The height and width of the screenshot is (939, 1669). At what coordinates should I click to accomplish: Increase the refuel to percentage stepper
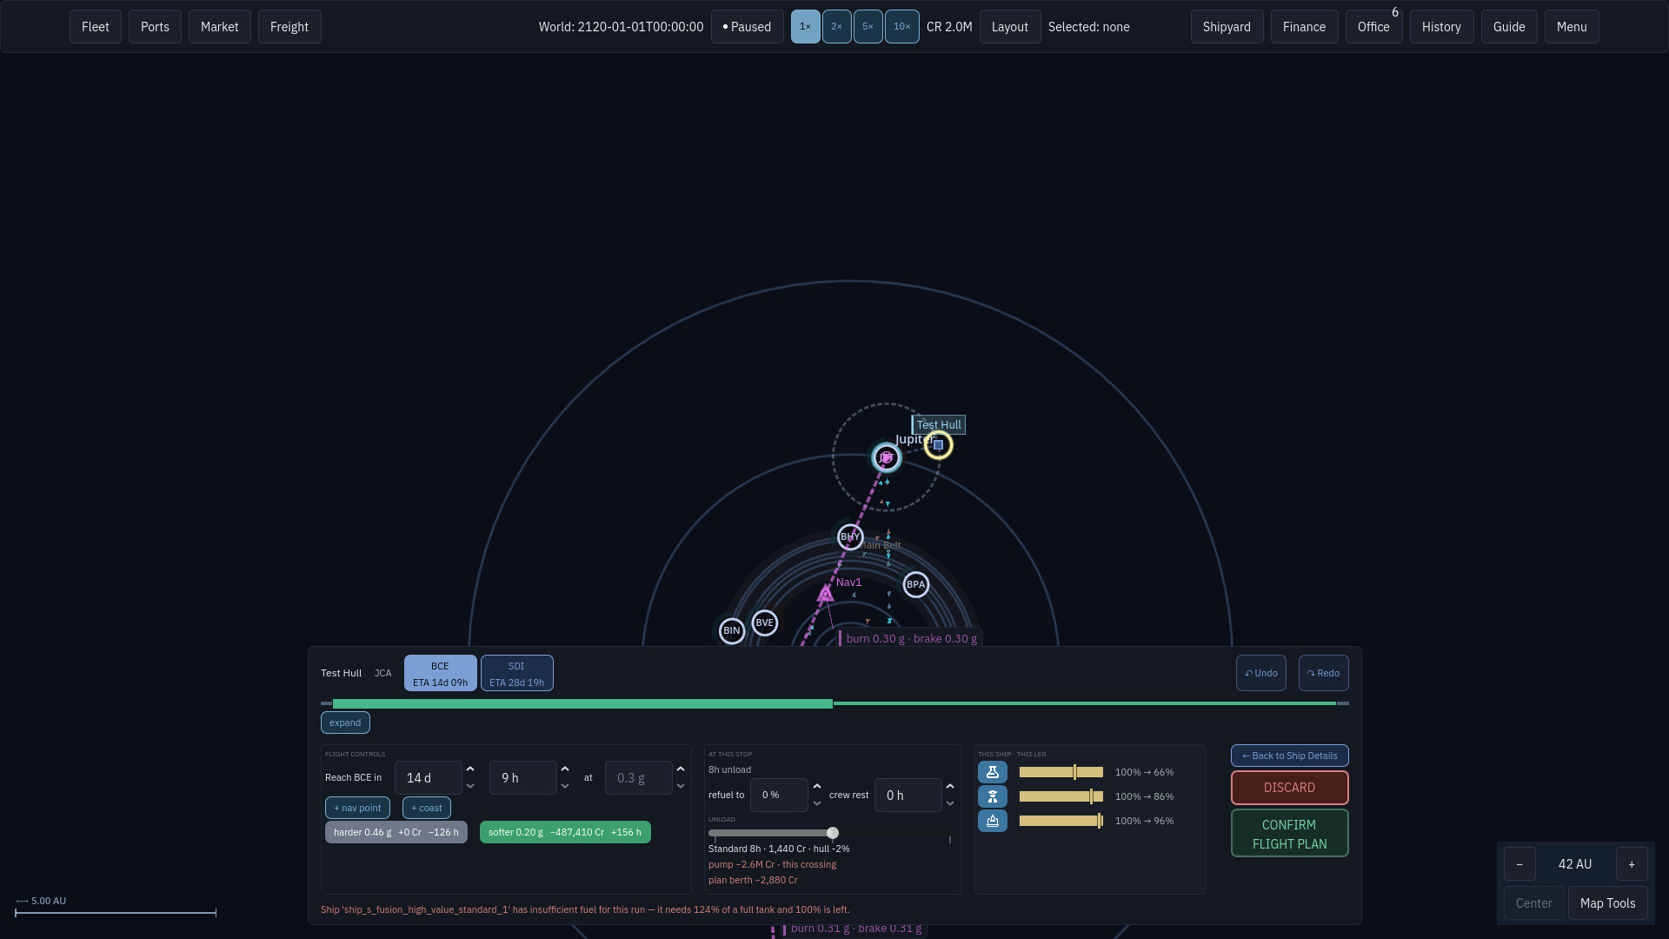click(x=816, y=787)
